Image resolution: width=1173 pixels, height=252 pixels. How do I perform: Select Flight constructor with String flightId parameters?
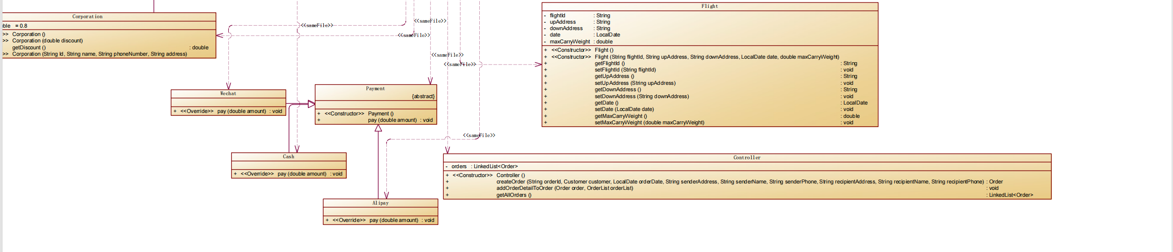717,57
